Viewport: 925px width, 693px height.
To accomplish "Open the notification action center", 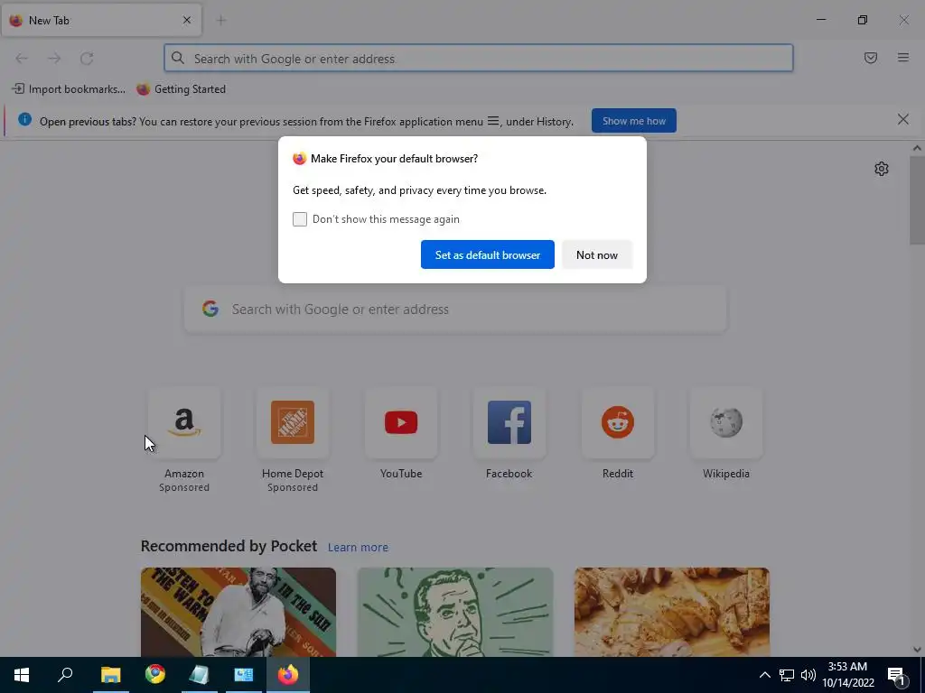I will coord(896,675).
